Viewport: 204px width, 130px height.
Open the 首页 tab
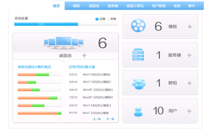pyautogui.click(x=56, y=6)
